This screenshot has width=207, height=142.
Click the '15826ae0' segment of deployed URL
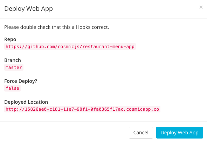36,109
